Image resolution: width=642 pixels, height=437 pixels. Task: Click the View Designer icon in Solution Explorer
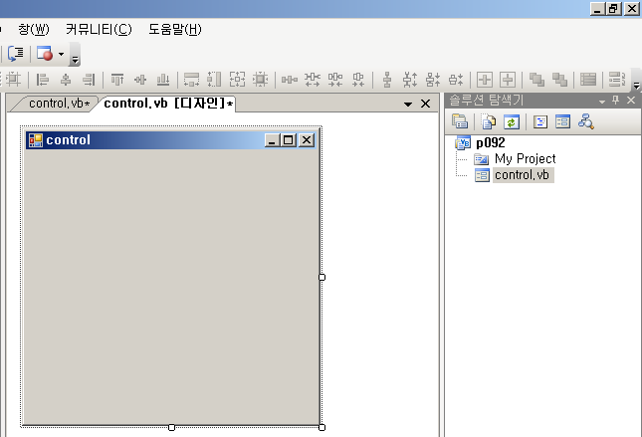(x=563, y=121)
